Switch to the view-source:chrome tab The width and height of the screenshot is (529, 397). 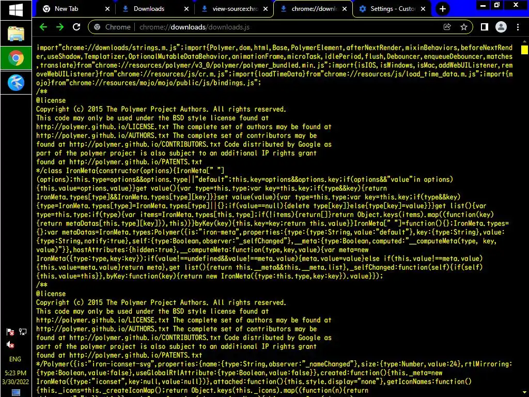(235, 9)
